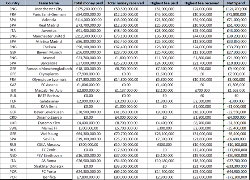Click the £34,900,000 highest fee received cell
Viewport: 250px width, 180px height.
202,20
